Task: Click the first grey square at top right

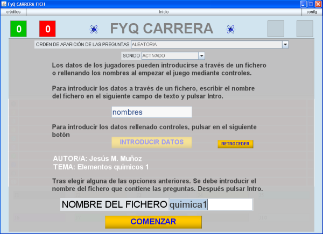Action: click(276, 29)
